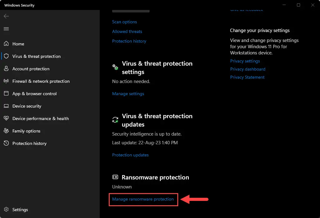Click Manage ransomware protection link
Viewport: 320px width, 218px height.
tap(143, 199)
